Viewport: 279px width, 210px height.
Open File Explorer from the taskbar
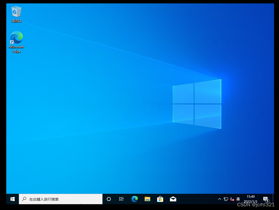tap(147, 199)
